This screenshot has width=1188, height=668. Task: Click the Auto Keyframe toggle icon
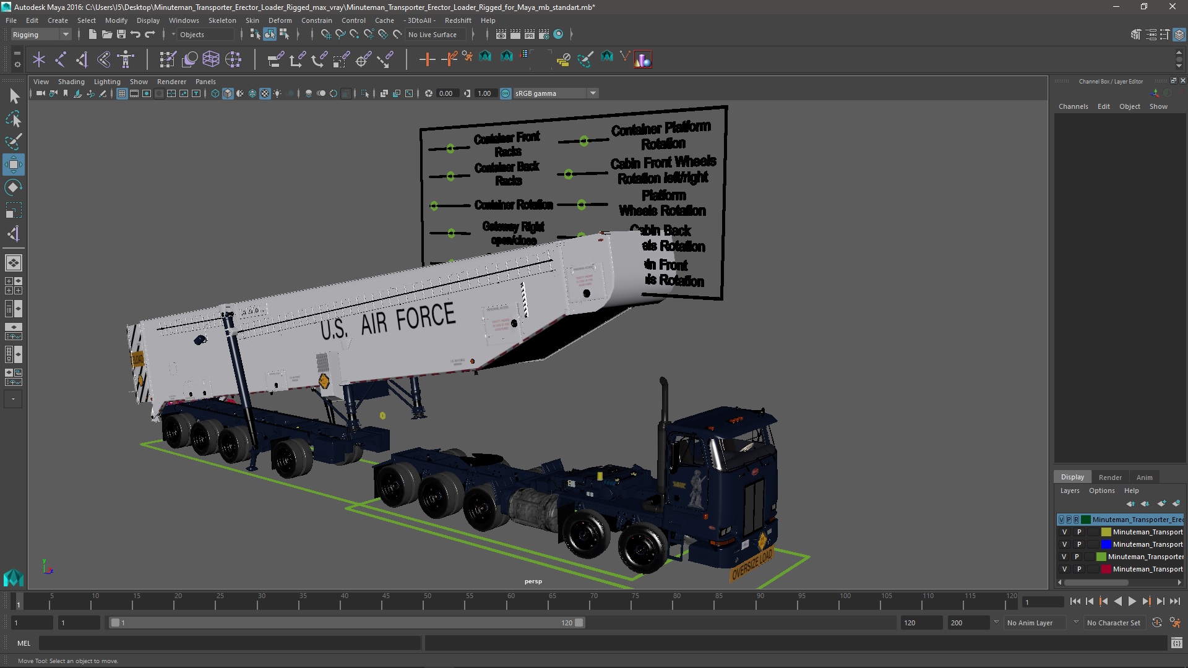click(1157, 623)
